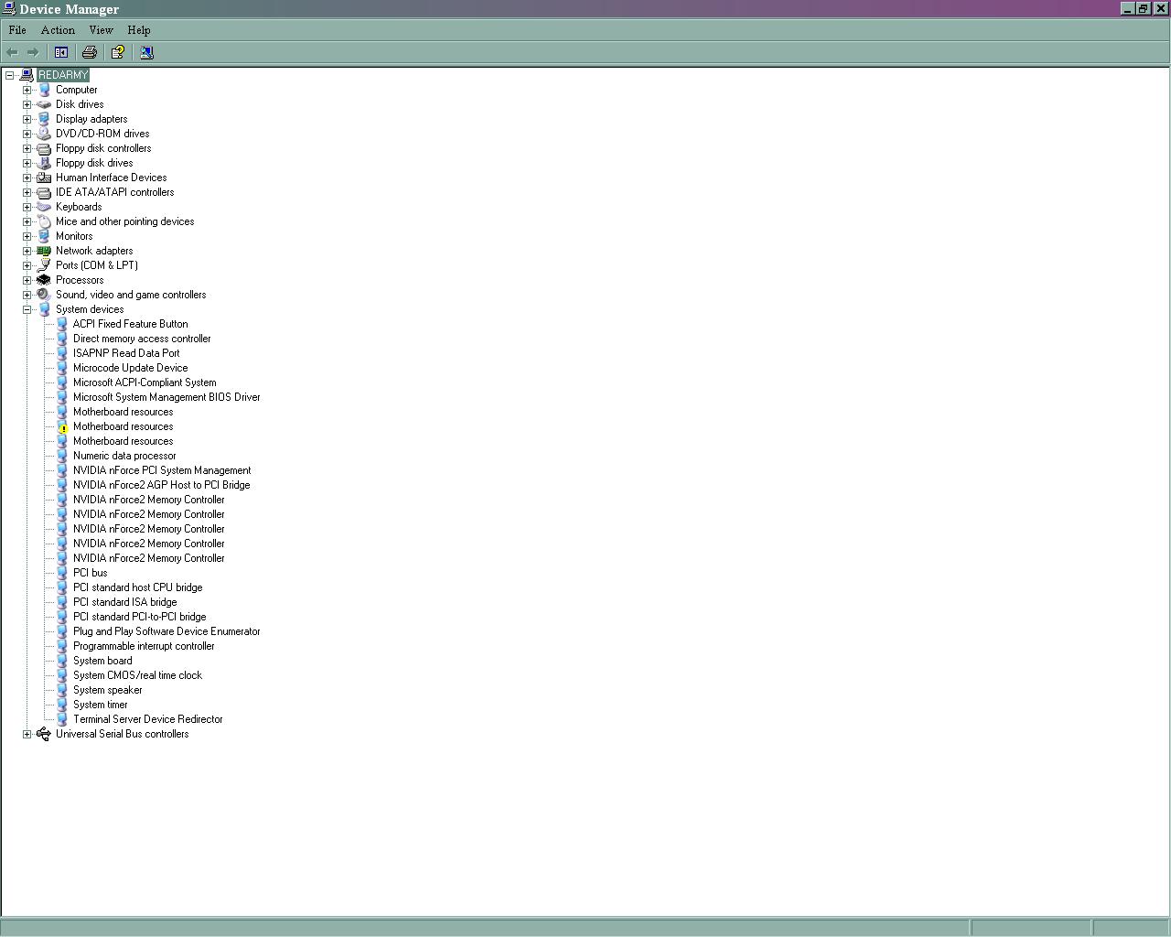Select the System CMOS/real time clock device
This screenshot has height=937, width=1171.
pyautogui.click(x=137, y=675)
